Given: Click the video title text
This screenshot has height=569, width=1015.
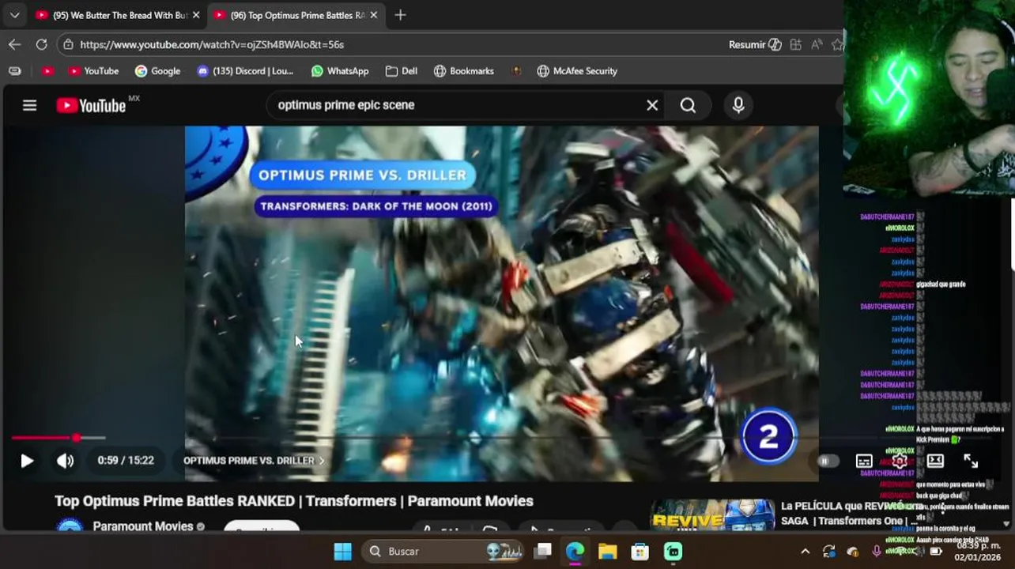Looking at the screenshot, I should click(x=294, y=501).
